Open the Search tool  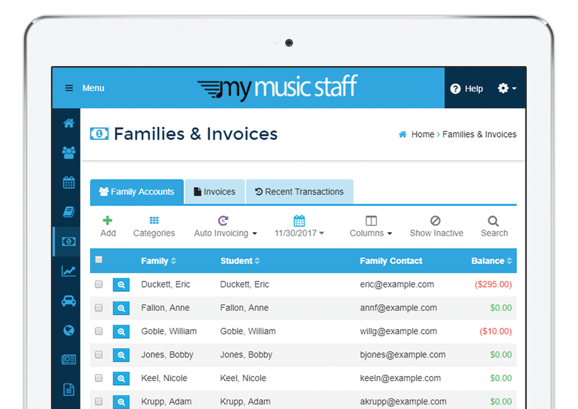coord(494,226)
